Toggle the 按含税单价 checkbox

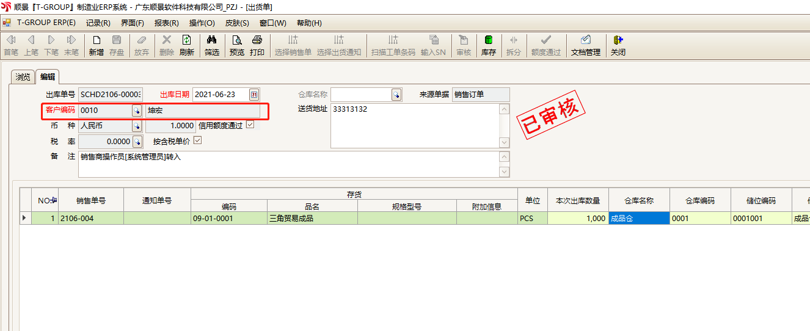coord(197,140)
